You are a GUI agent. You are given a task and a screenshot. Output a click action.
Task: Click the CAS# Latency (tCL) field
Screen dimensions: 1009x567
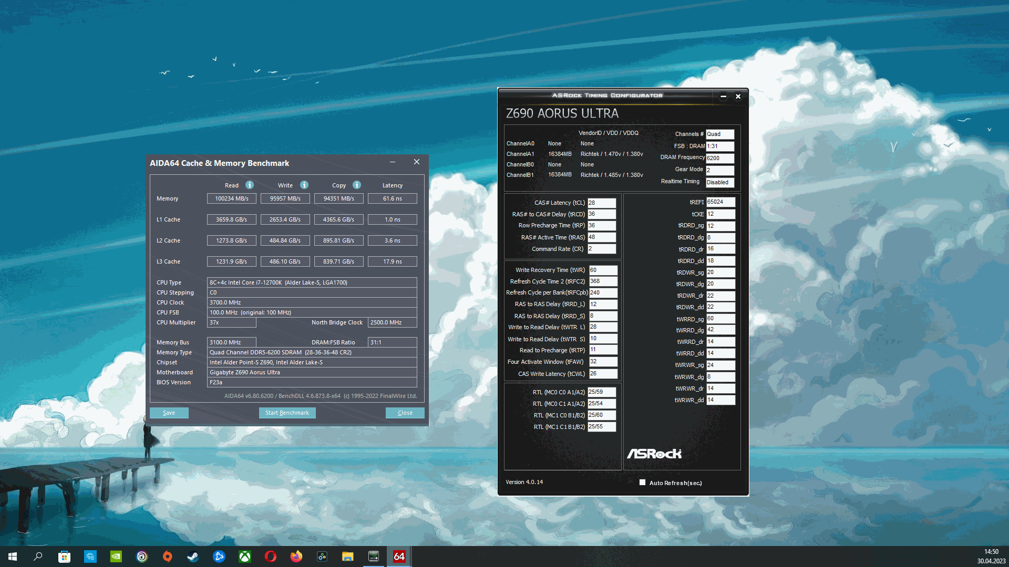point(601,203)
